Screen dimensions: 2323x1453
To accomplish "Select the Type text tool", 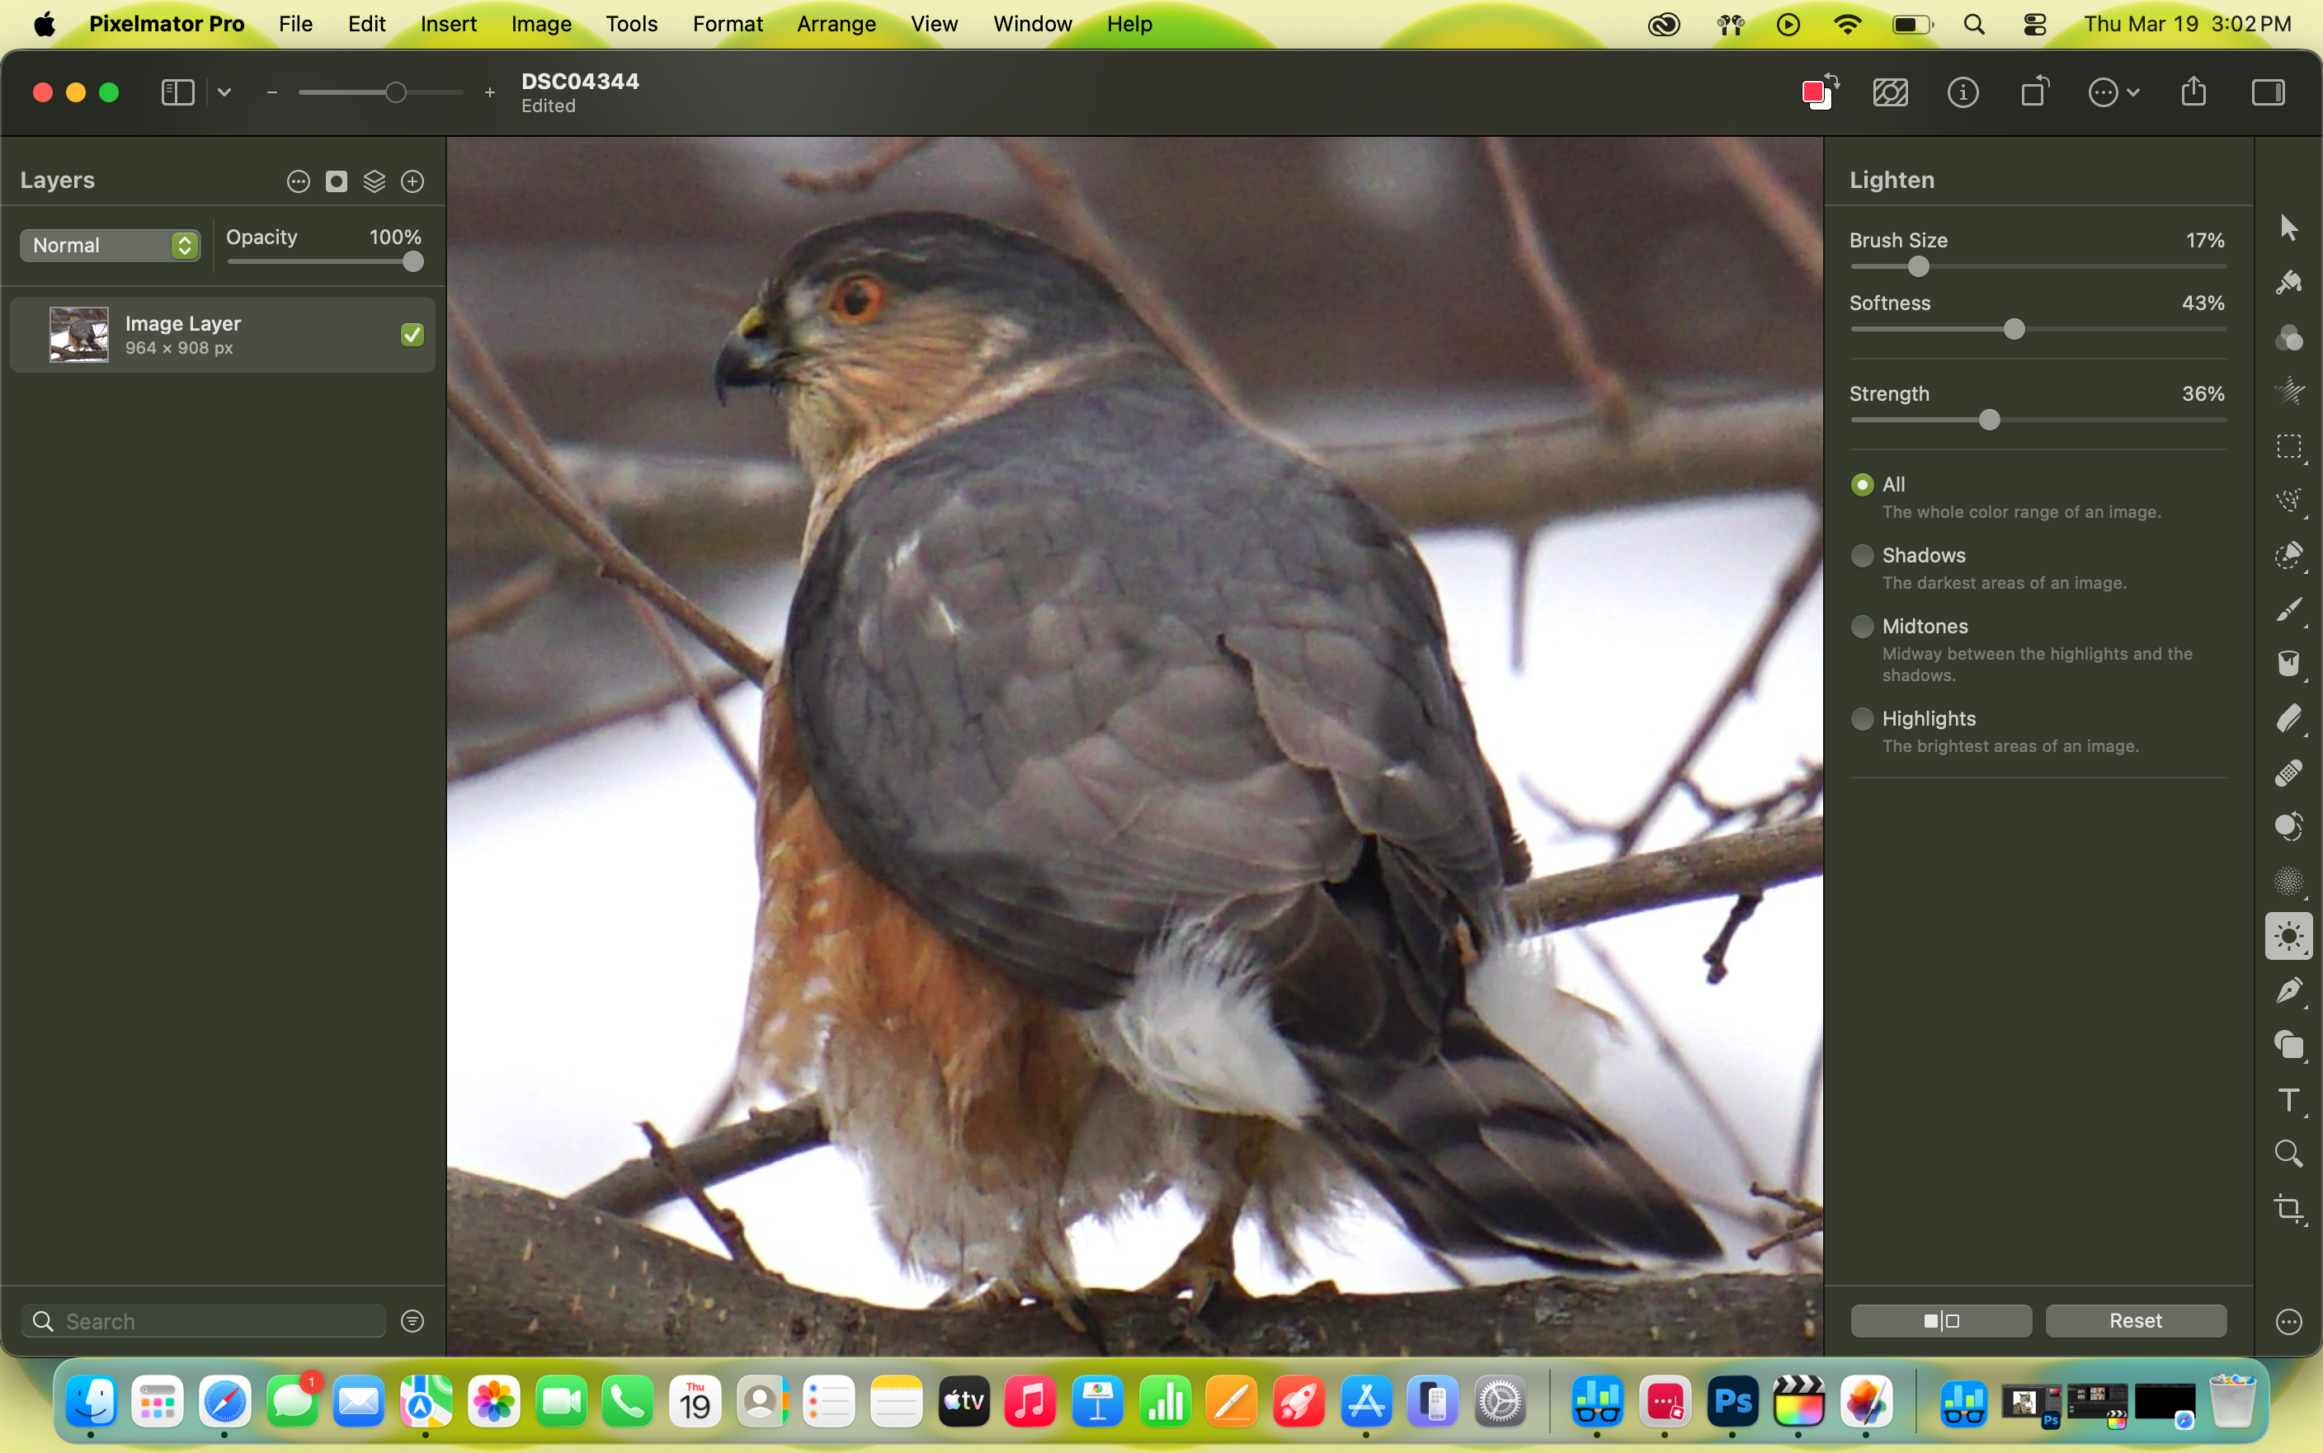I will tap(2288, 1099).
